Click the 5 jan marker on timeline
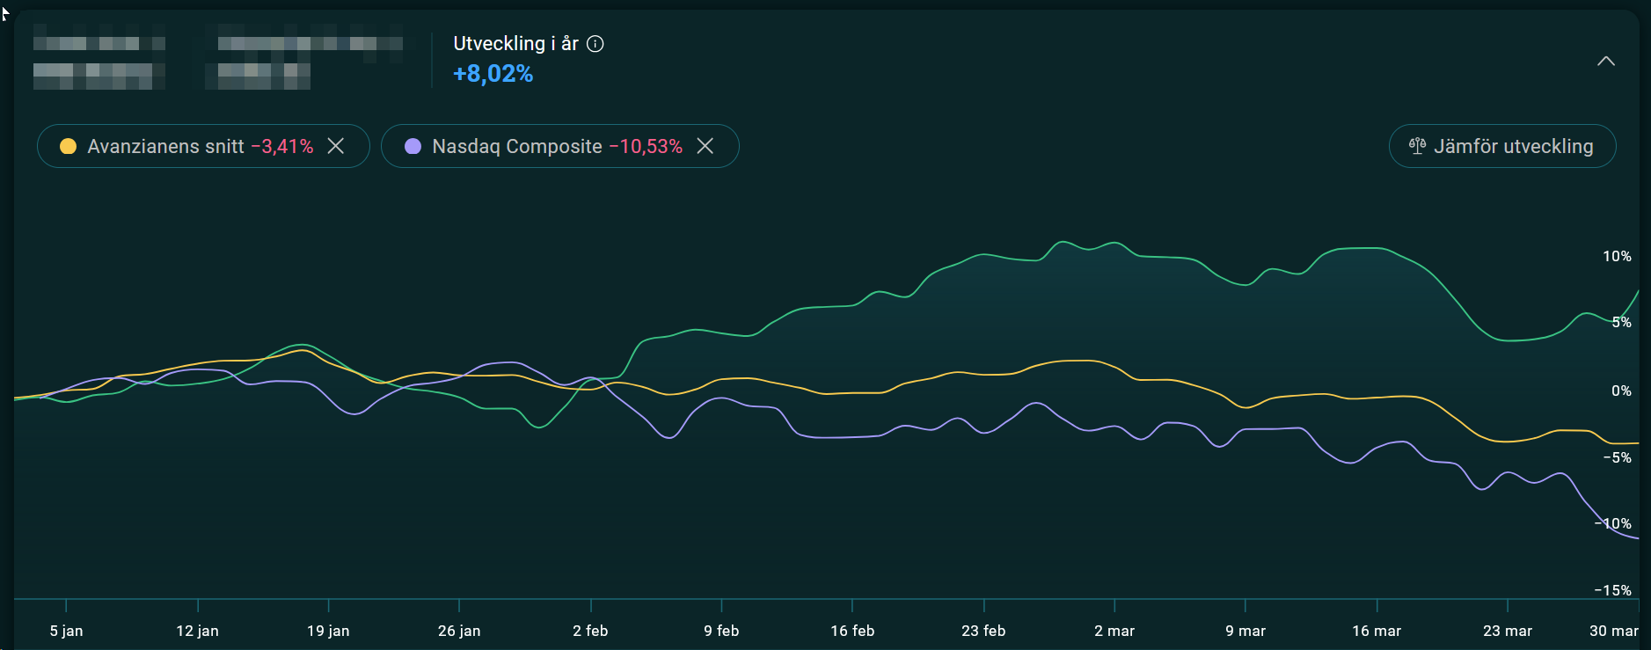 pos(66,631)
